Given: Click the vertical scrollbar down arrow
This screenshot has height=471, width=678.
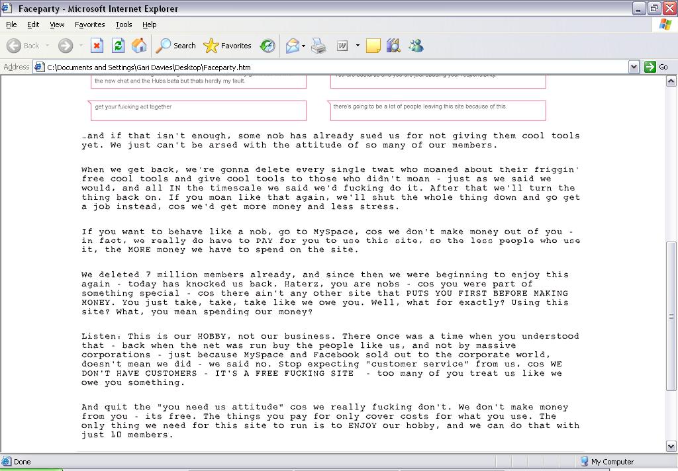Looking at the screenshot, I should pyautogui.click(x=671, y=446).
